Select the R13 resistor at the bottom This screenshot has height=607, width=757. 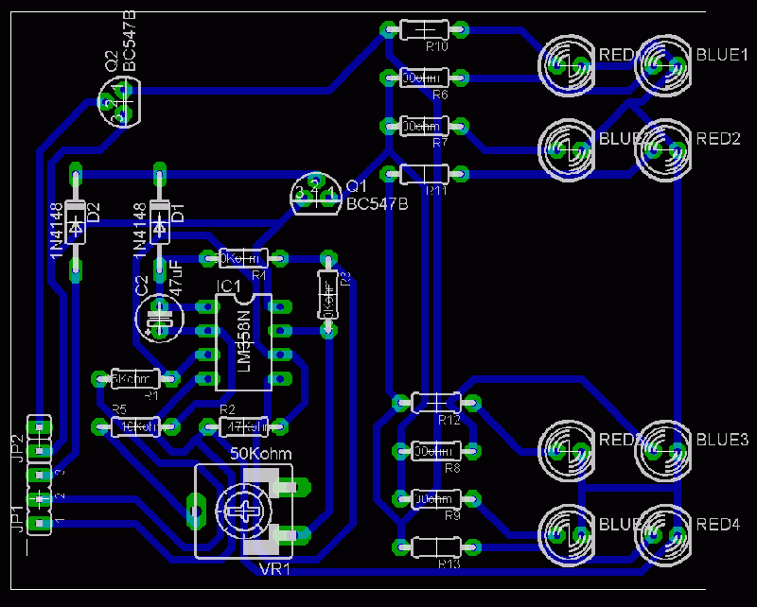point(435,546)
